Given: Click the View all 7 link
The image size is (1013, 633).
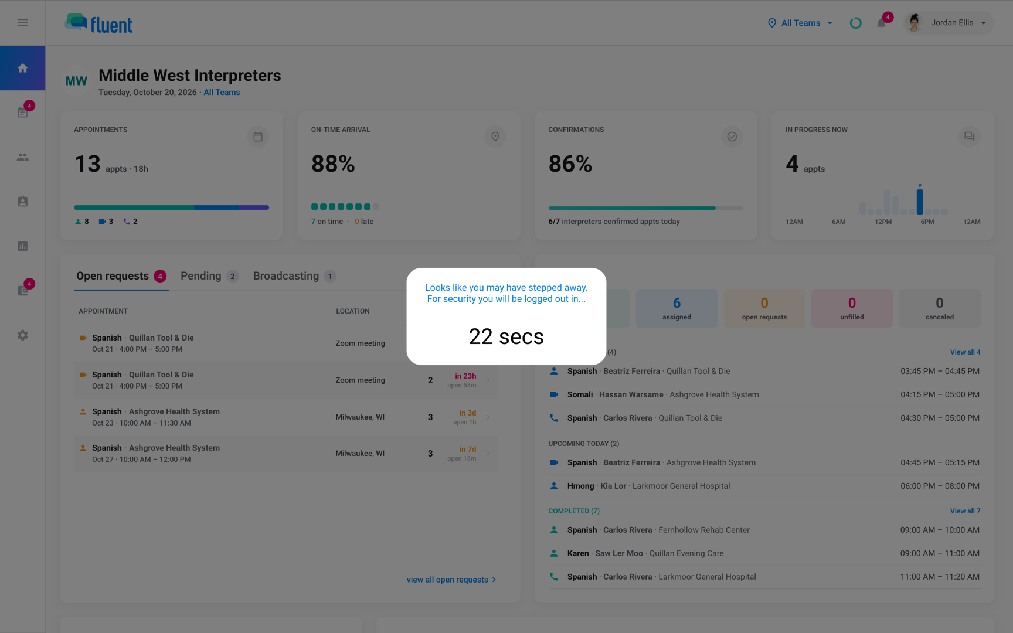Looking at the screenshot, I should pyautogui.click(x=965, y=511).
